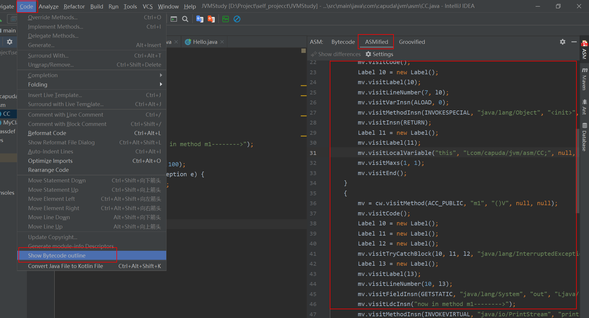Hide the ASM panel with minus icon
Viewport: 589px width, 318px height.
pos(574,42)
